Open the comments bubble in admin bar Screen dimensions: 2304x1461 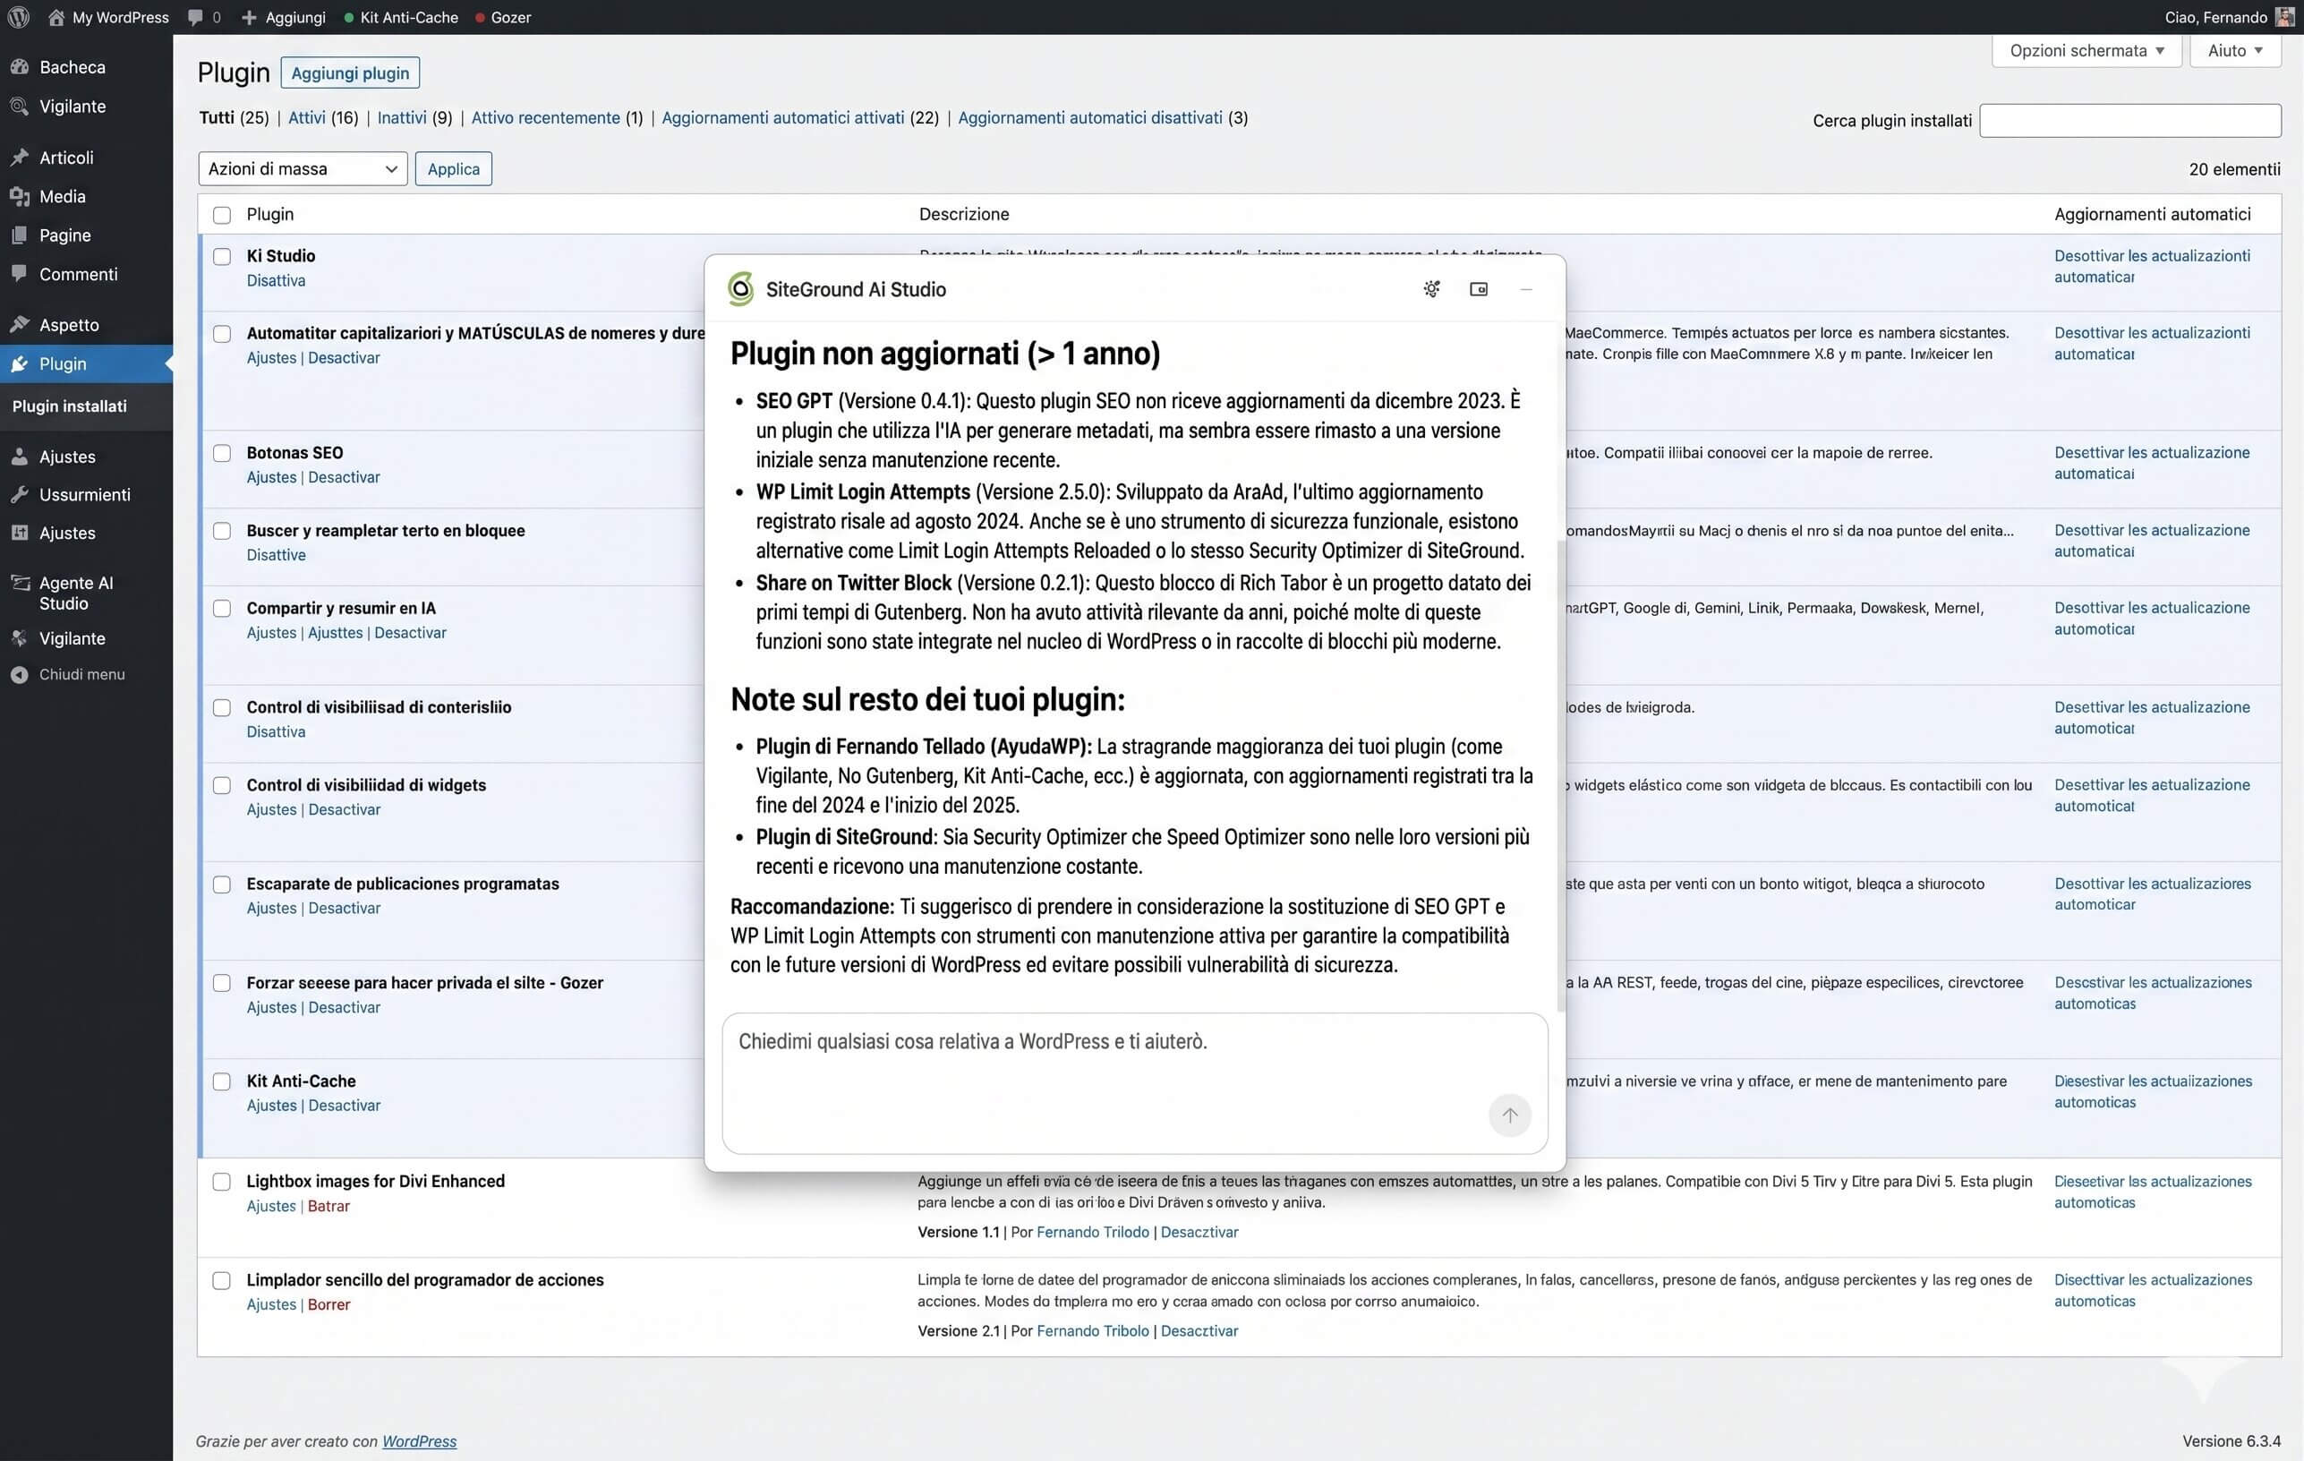click(x=195, y=17)
